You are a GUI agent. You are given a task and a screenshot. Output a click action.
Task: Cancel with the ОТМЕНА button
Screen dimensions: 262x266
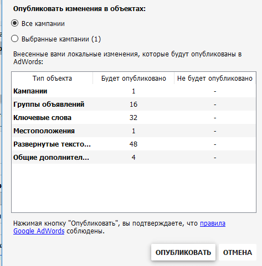pos(238,252)
